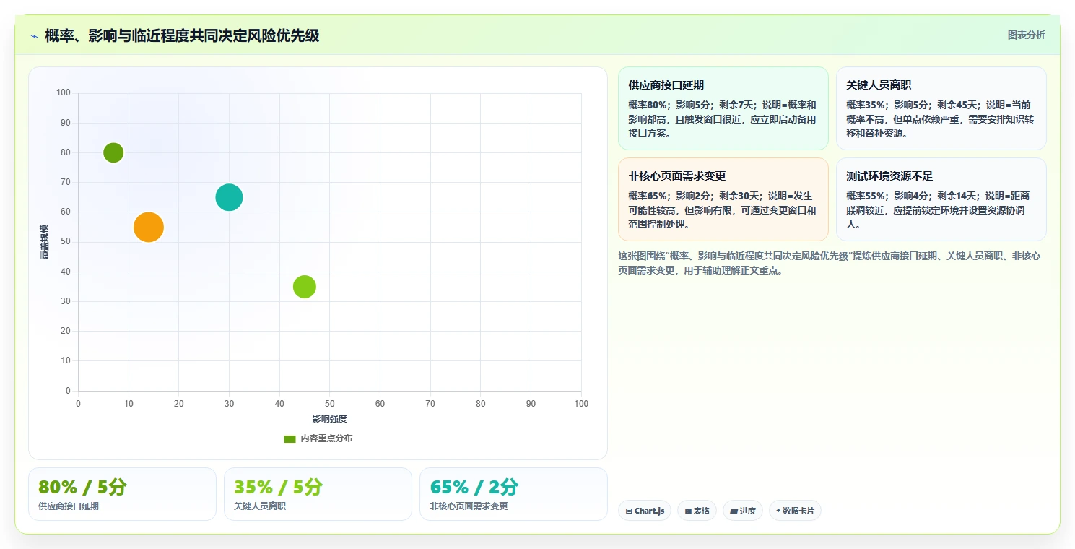Open the 关键人员离职 risk card
The width and height of the screenshot is (1075, 549).
(941, 108)
